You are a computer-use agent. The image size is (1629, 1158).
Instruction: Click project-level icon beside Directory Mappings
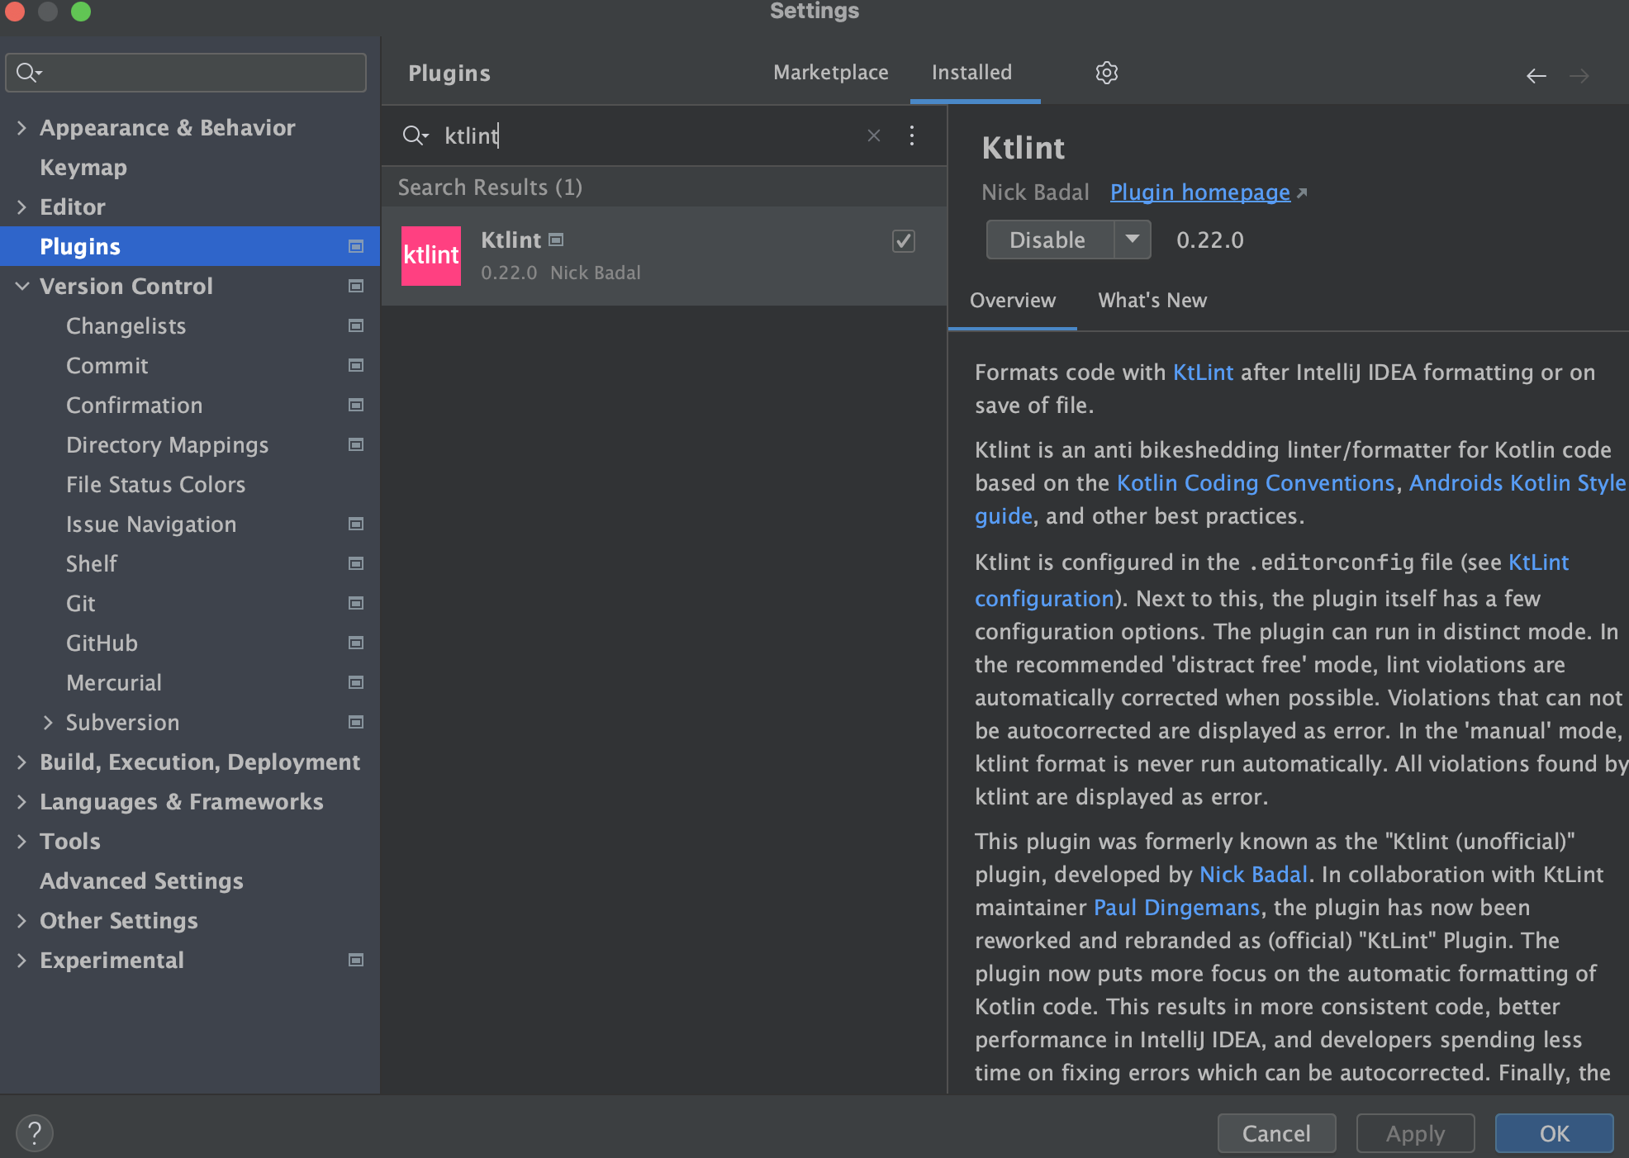(356, 444)
